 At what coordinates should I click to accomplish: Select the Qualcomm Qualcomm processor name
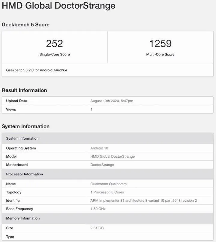click(109, 184)
